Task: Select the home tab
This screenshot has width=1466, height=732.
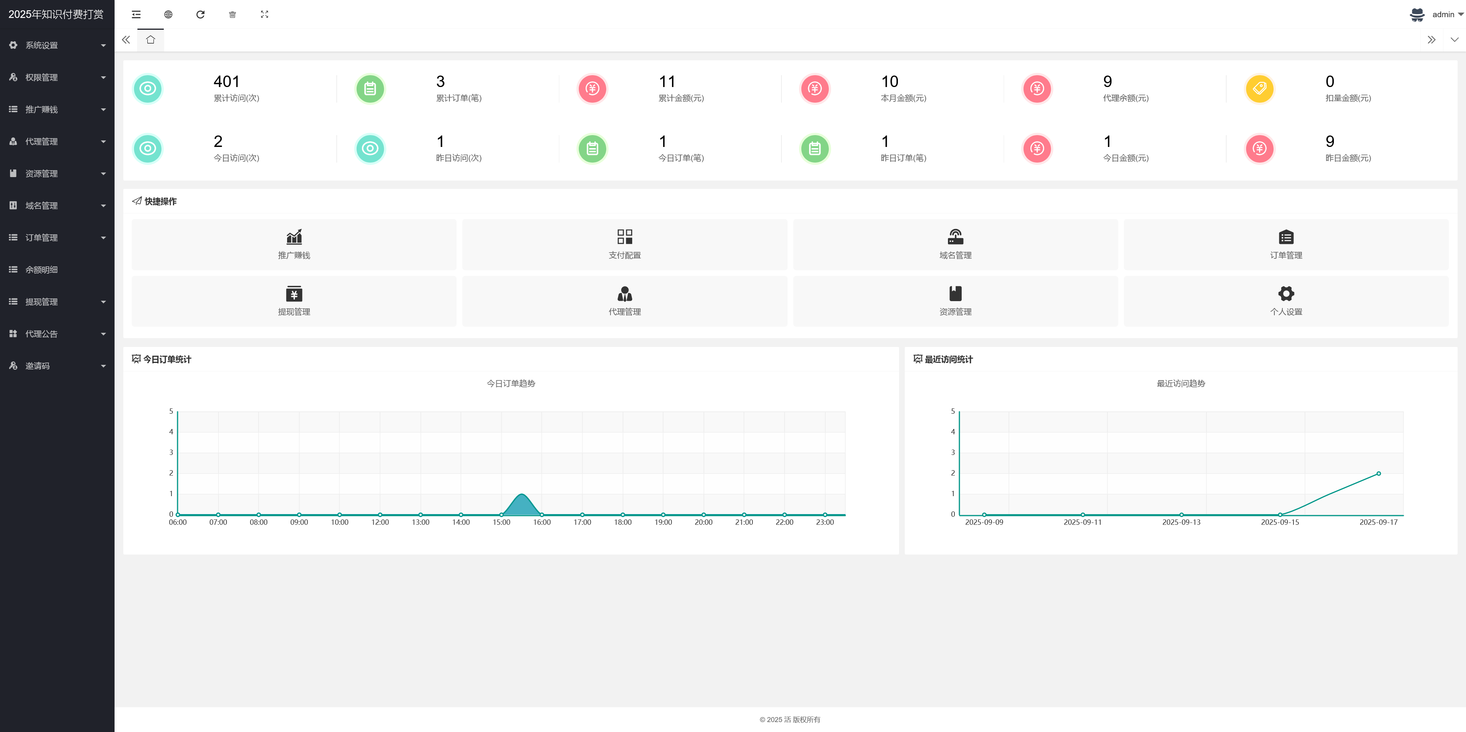Action: pyautogui.click(x=150, y=40)
